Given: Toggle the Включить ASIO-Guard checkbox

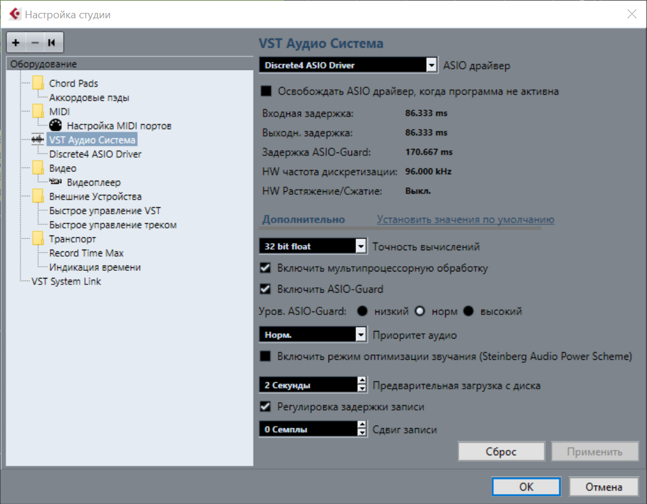Looking at the screenshot, I should pos(266,289).
